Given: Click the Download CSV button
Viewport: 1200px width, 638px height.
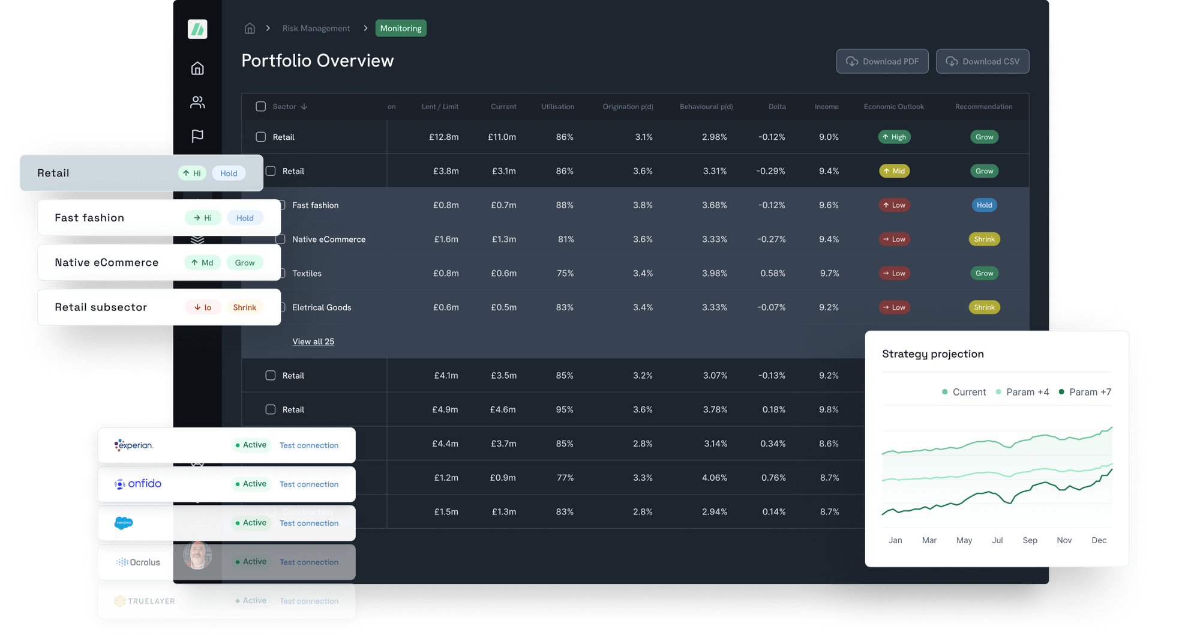Looking at the screenshot, I should [x=982, y=61].
